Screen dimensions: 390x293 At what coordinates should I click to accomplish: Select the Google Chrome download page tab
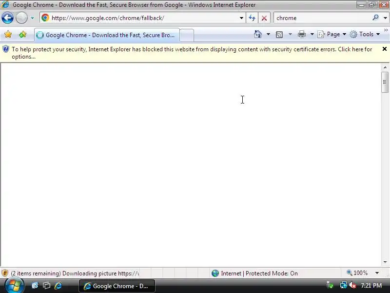click(x=107, y=35)
